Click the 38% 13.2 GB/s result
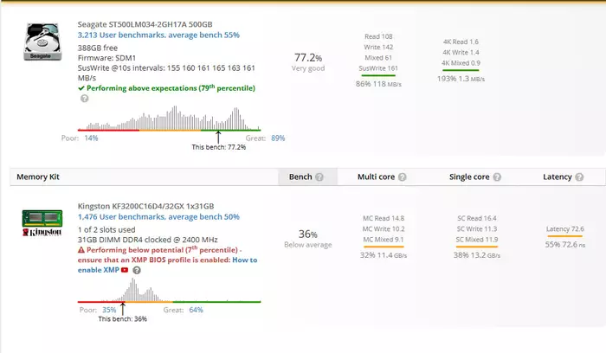The height and width of the screenshot is (353, 606). click(x=477, y=255)
